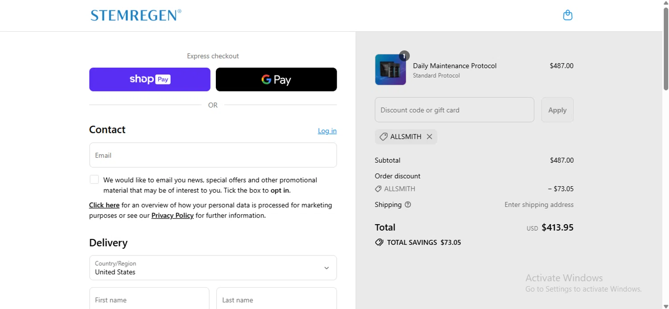The image size is (669, 309).
Task: Click the ALLSMITH code under Order discount
Action: point(400,189)
